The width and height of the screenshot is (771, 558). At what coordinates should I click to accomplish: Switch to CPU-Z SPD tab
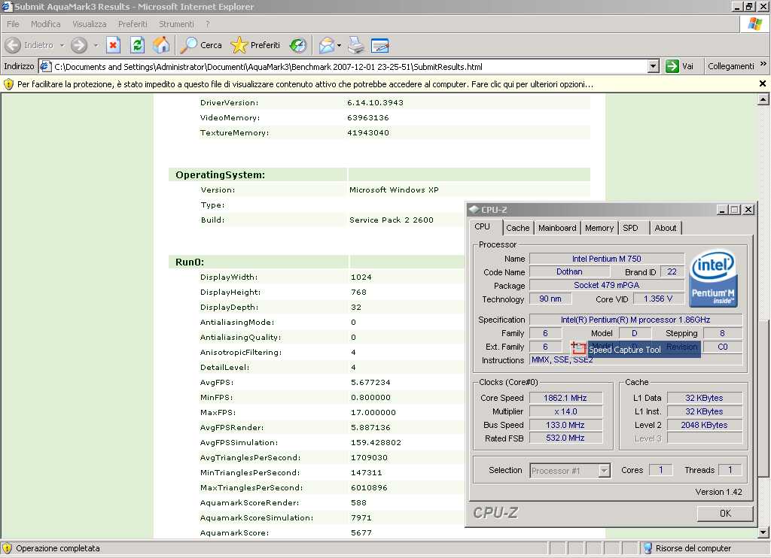pyautogui.click(x=630, y=228)
